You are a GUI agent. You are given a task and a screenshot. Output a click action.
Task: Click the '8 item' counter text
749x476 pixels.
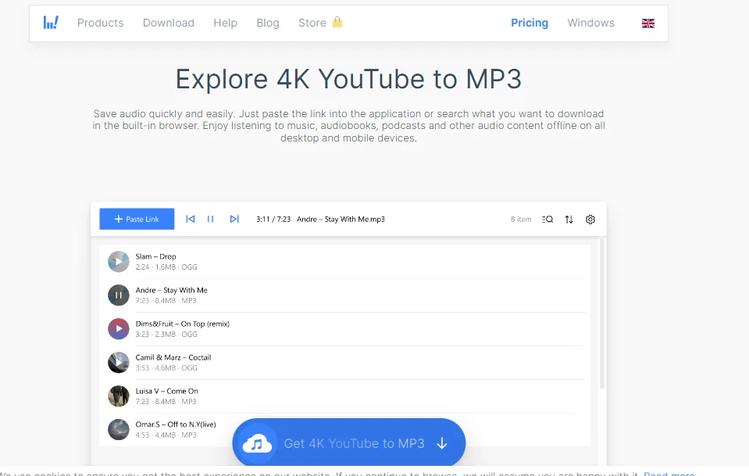pyautogui.click(x=521, y=219)
